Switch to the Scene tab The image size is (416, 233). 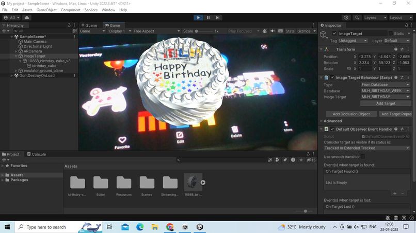tap(89, 25)
